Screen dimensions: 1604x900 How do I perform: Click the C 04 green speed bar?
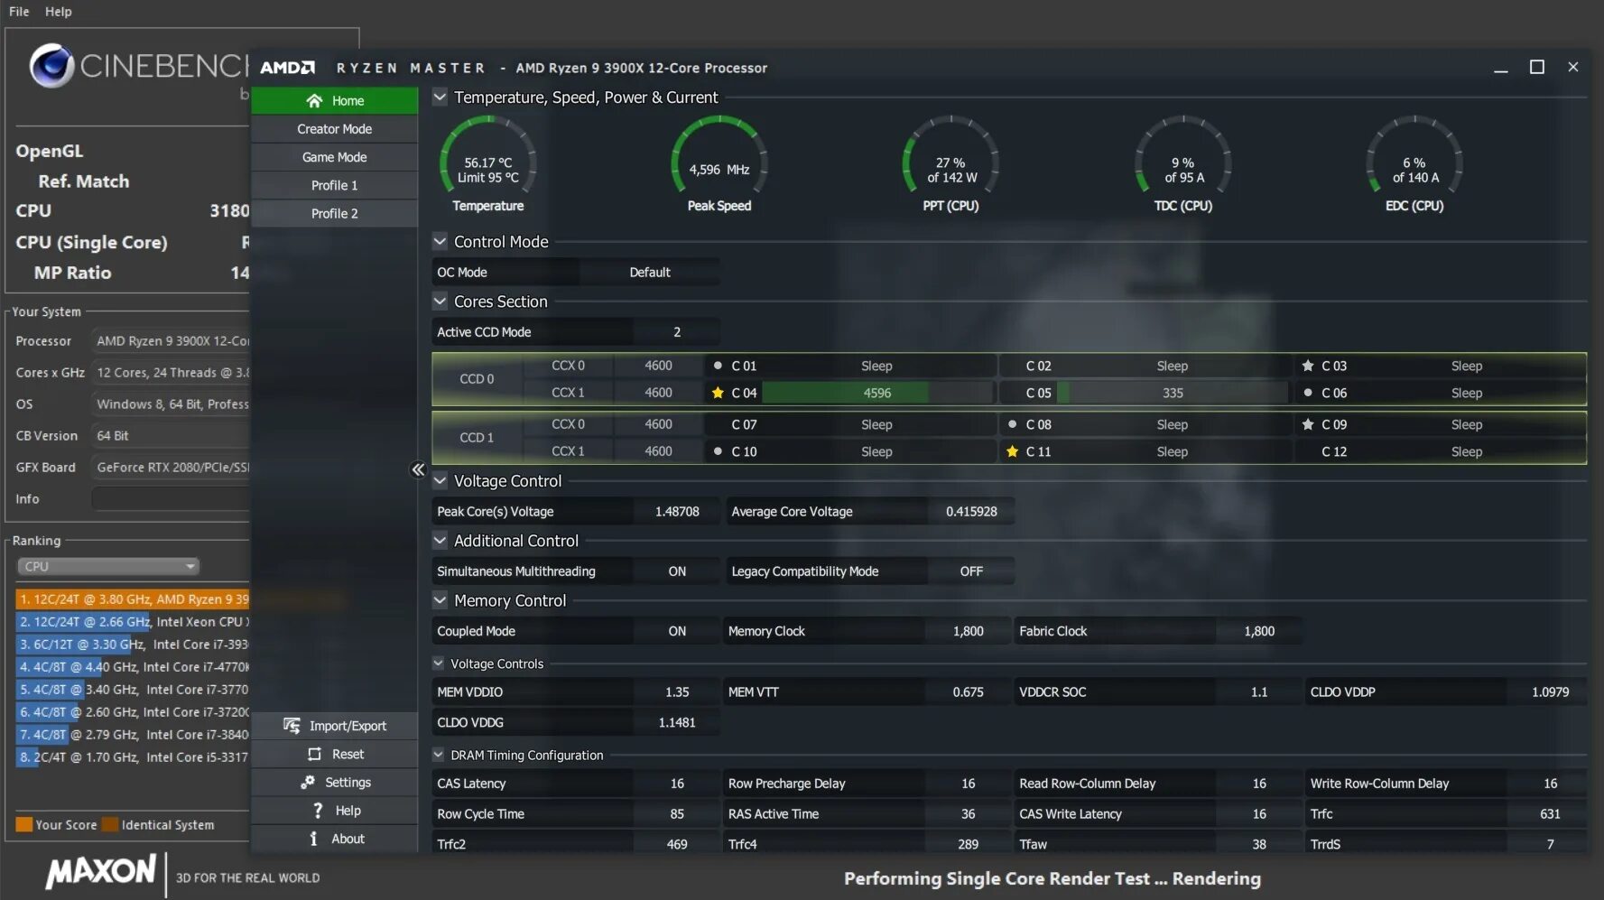coord(846,393)
